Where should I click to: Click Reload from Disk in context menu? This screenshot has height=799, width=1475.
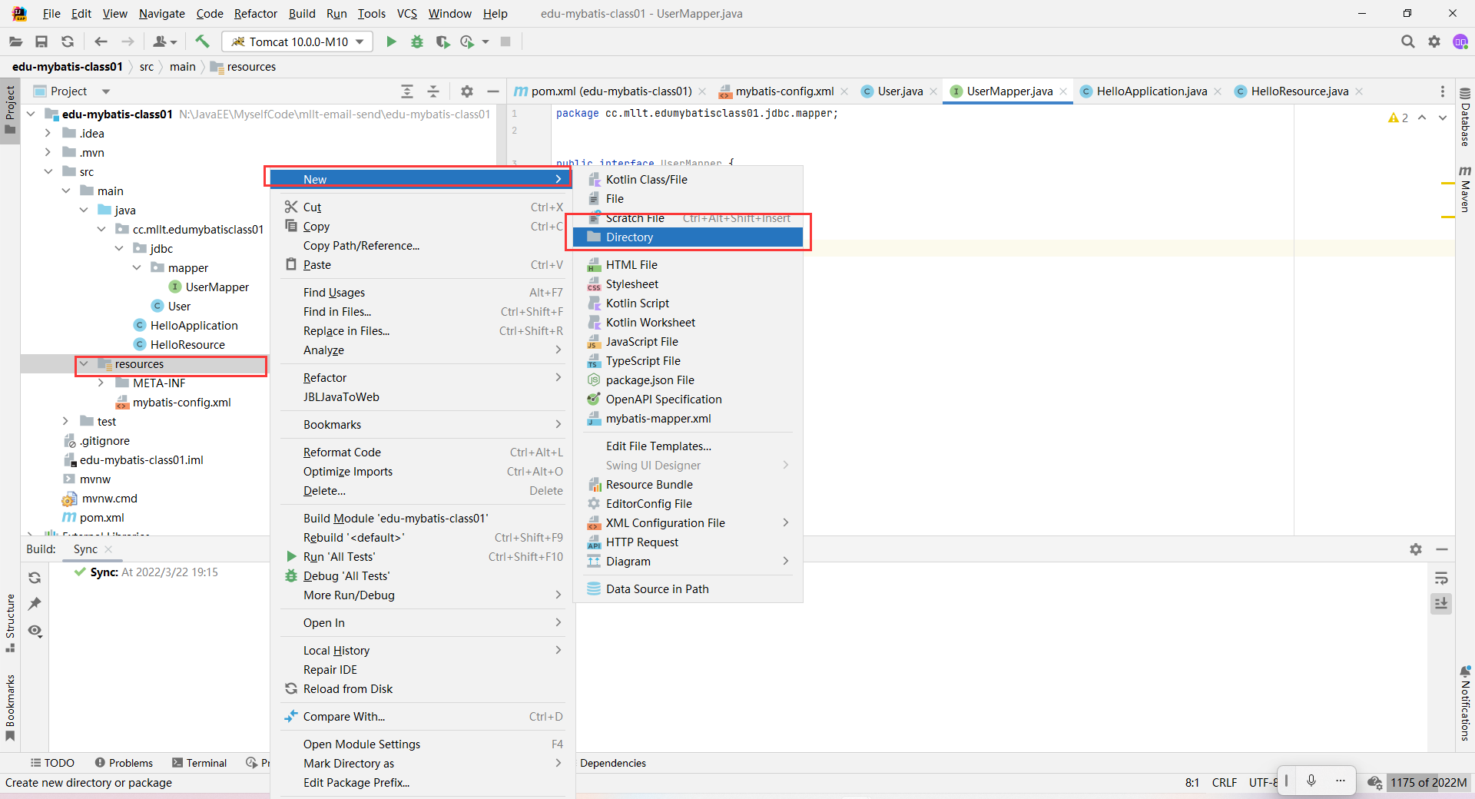(423, 689)
